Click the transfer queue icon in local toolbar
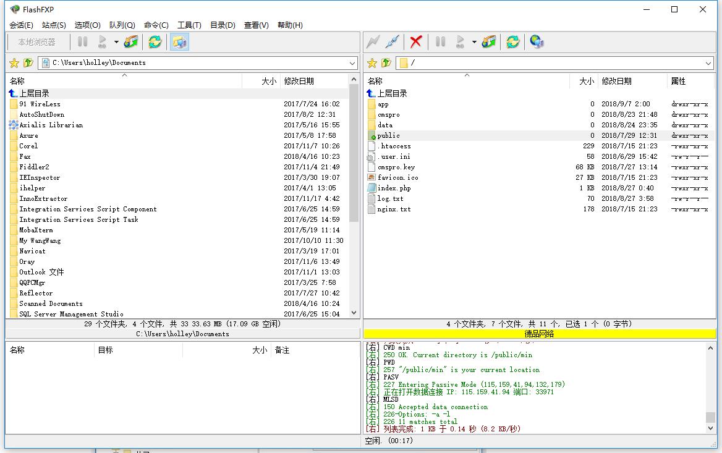The width and height of the screenshot is (722, 453). point(131,42)
